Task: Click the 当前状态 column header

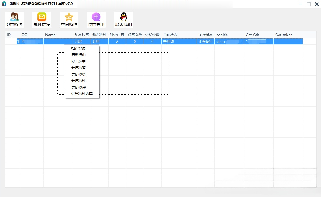Action: pyautogui.click(x=170, y=35)
